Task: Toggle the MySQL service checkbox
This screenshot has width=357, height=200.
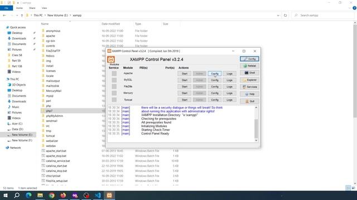Action: 114,80
